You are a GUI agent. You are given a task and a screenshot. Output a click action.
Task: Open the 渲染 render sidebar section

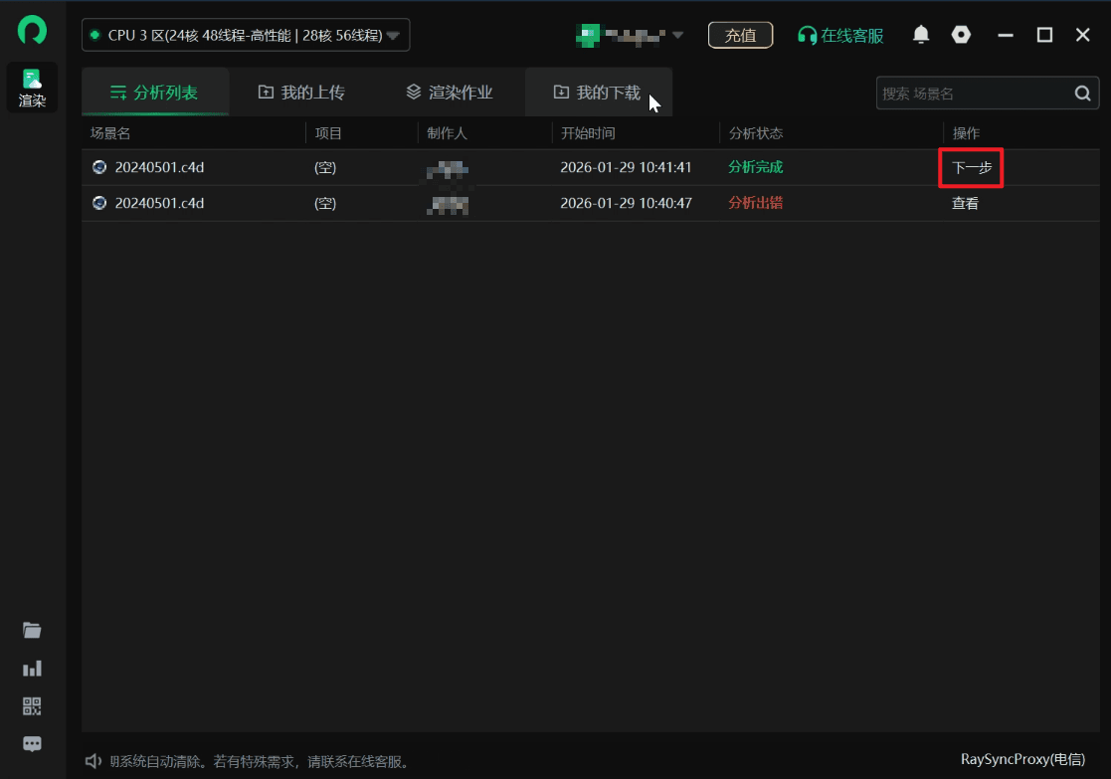tap(32, 88)
